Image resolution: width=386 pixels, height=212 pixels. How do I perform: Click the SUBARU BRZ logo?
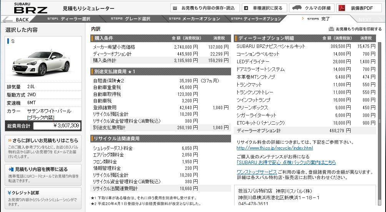[30, 8]
